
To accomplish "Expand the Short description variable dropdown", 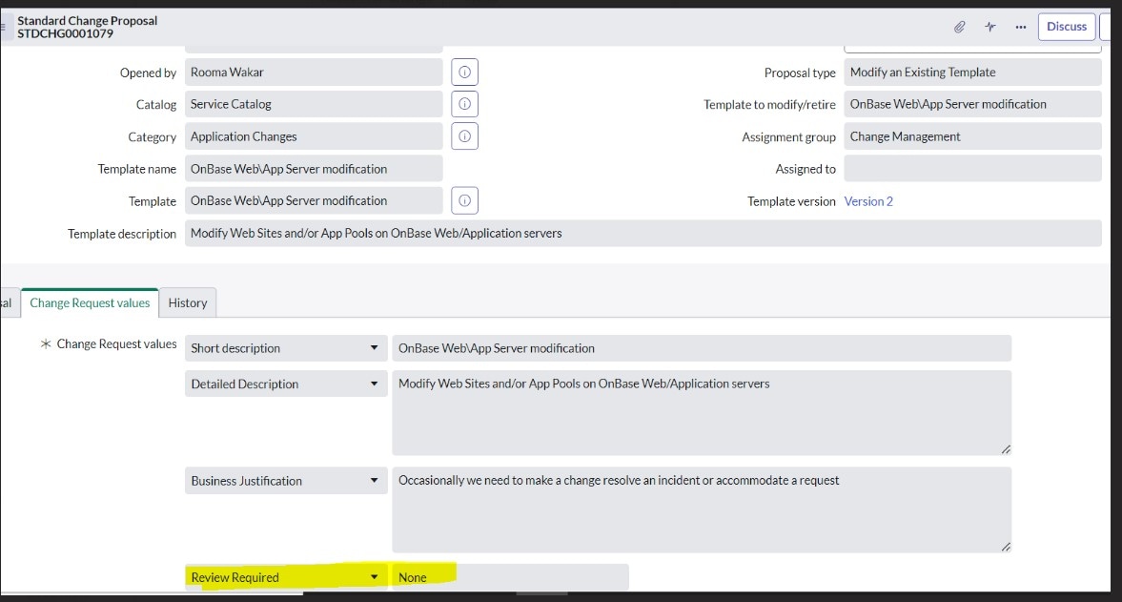I will (375, 347).
